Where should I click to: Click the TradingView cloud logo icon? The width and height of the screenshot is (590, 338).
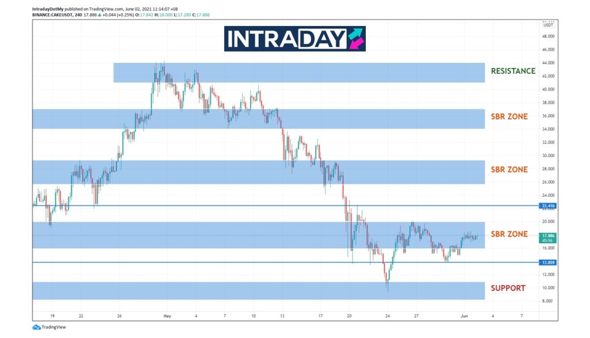[x=36, y=327]
